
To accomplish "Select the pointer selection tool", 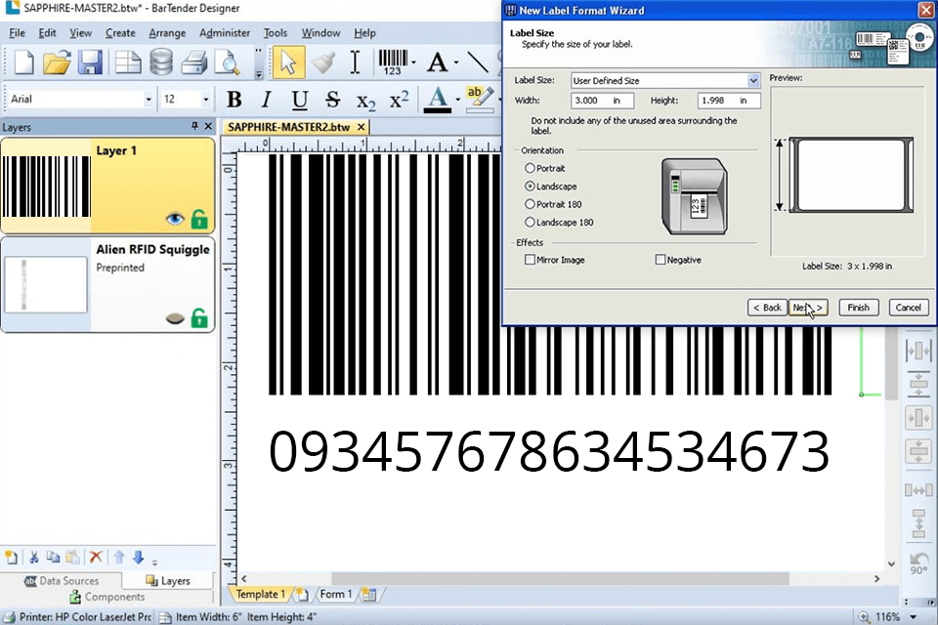I will [288, 62].
